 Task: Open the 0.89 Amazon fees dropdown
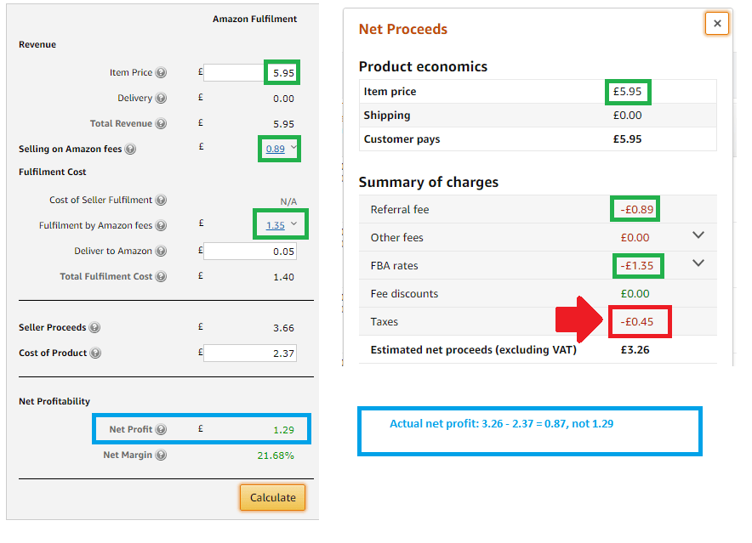(x=294, y=148)
